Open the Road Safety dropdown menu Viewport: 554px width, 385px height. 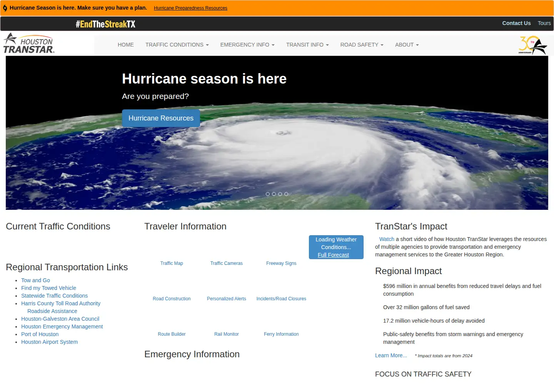[x=362, y=45]
